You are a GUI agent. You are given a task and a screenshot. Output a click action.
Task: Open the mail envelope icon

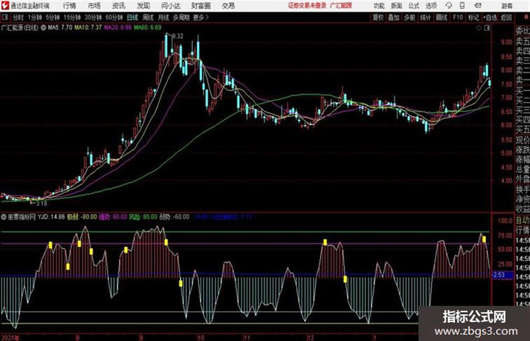pos(478,6)
